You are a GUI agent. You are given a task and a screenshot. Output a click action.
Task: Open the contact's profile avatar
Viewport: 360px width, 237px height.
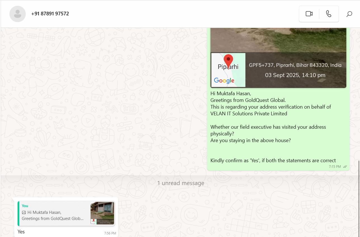tap(18, 14)
